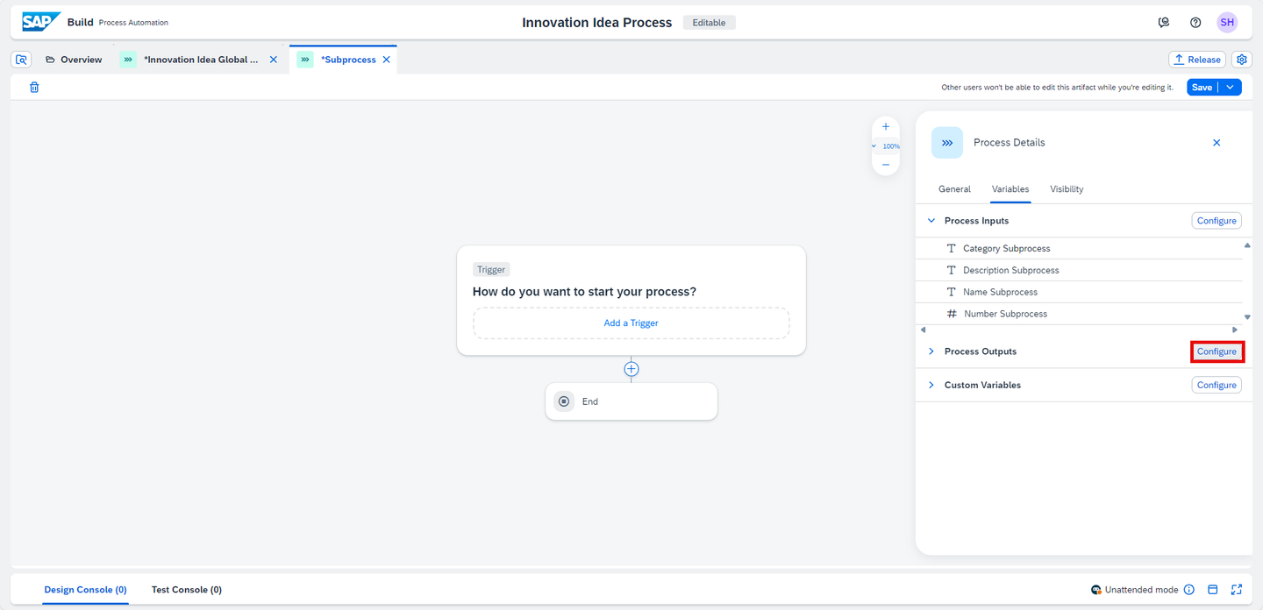
Task: Switch to Design Console tab
Action: pyautogui.click(x=85, y=590)
